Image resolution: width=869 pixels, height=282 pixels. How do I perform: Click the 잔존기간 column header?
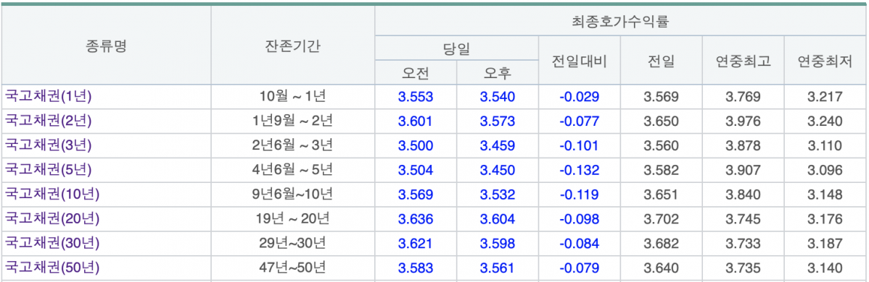(292, 46)
